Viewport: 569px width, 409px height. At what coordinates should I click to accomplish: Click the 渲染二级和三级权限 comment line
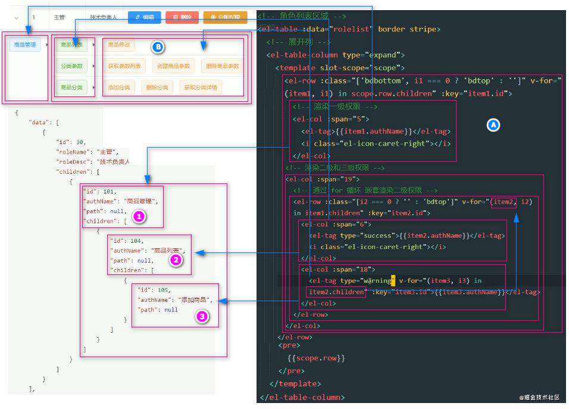[335, 168]
